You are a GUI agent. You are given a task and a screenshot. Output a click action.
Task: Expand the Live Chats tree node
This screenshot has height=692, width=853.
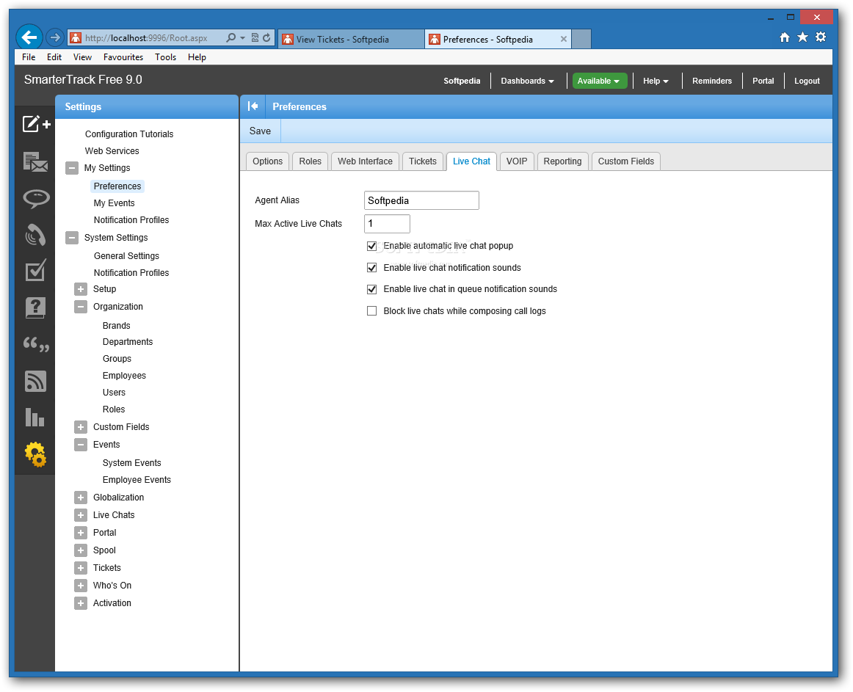tap(81, 515)
